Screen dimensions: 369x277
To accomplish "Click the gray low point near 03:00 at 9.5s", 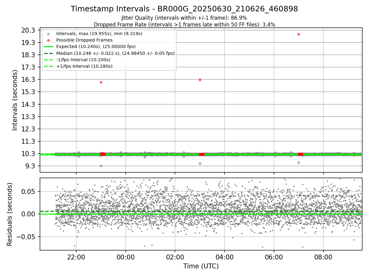I will 200,163.
